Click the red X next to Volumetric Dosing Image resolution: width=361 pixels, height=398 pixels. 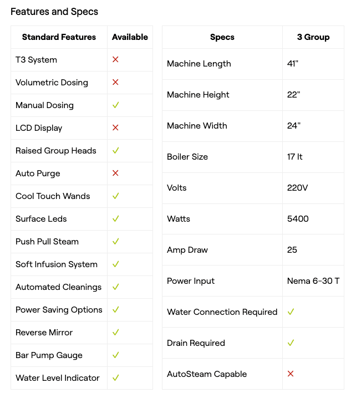coord(115,82)
